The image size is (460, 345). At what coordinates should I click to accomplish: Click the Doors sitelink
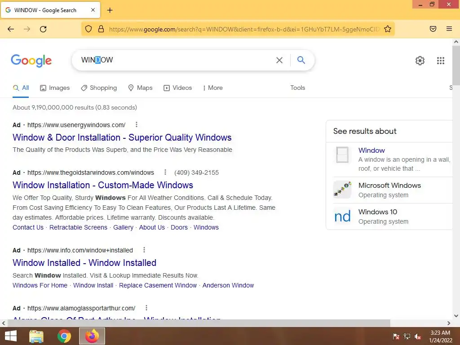point(179,227)
